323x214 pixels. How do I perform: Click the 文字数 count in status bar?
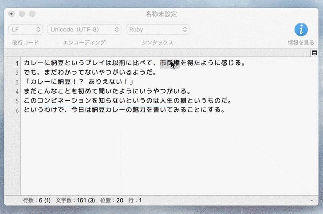[x=75, y=200]
